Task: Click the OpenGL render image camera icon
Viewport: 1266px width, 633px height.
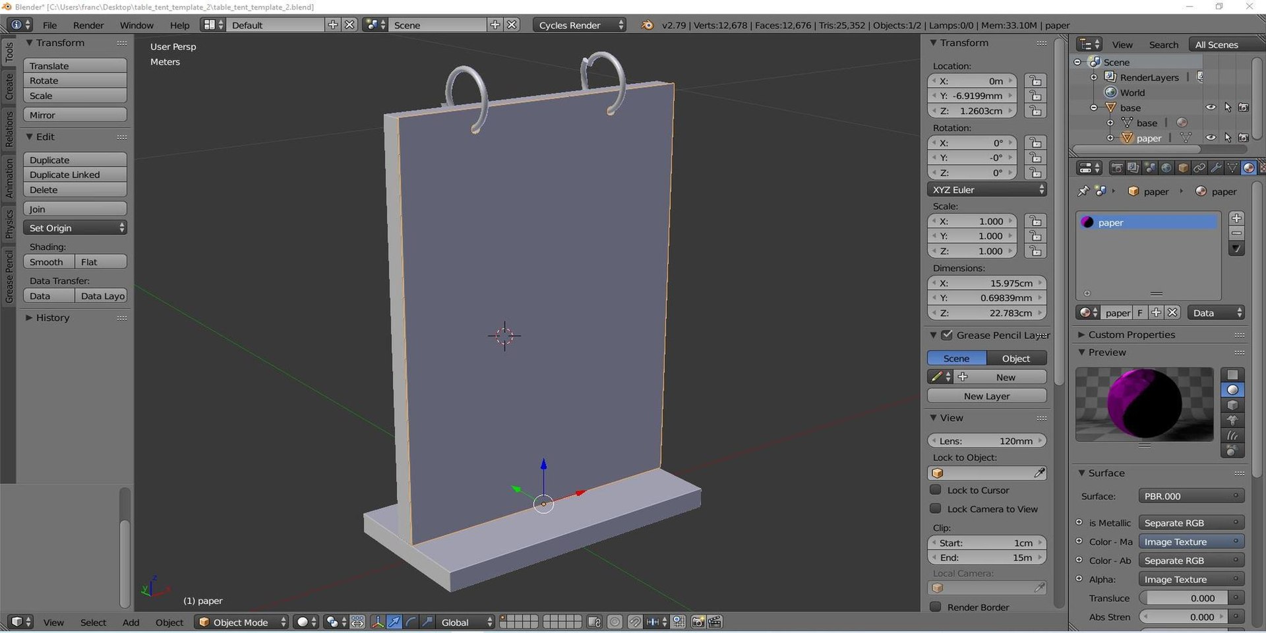Action: (x=698, y=622)
